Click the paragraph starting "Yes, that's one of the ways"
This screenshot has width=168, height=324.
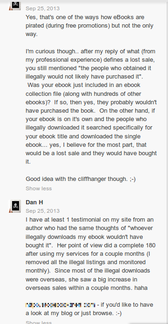pos(90,26)
